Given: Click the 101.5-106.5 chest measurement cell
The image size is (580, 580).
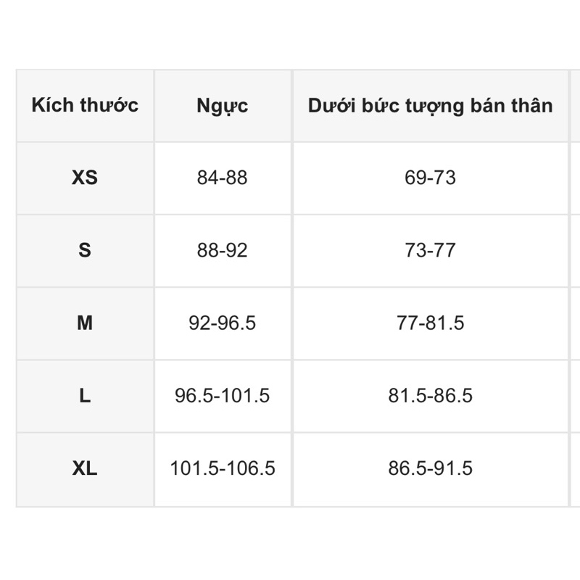Looking at the screenshot, I should click(x=223, y=468).
